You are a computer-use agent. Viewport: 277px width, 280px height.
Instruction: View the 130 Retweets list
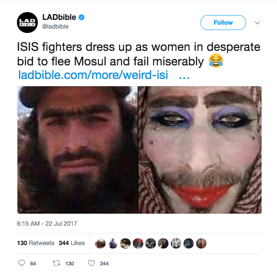[x=36, y=243]
